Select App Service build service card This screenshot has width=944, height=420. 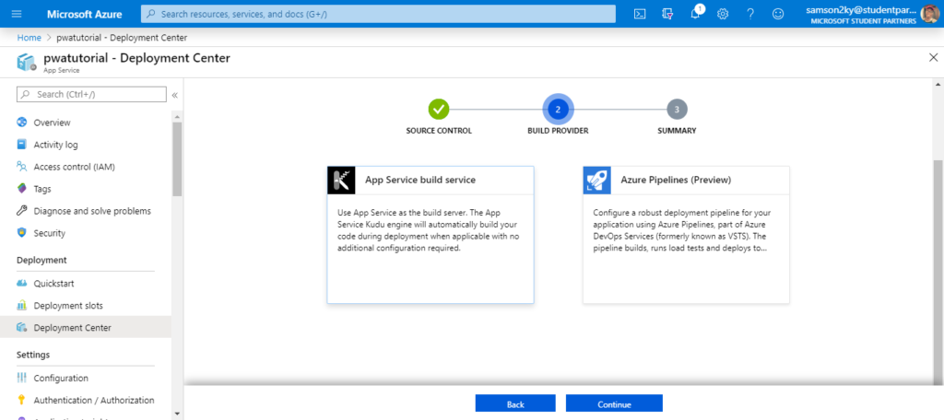[431, 235]
